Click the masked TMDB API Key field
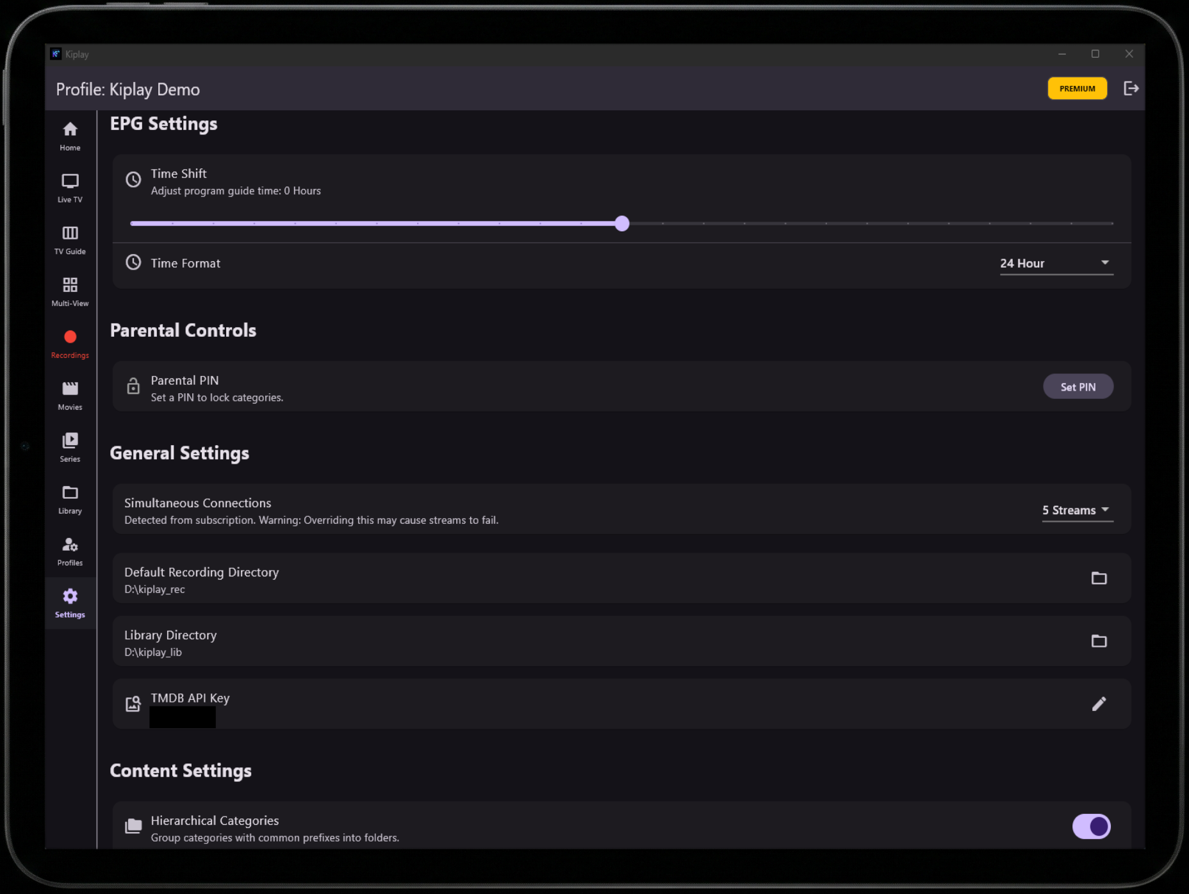The height and width of the screenshot is (894, 1189). tap(182, 717)
